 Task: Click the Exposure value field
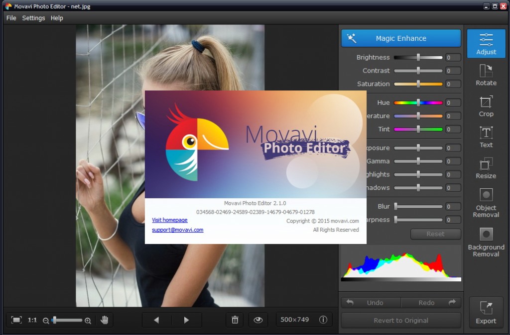[x=453, y=148]
